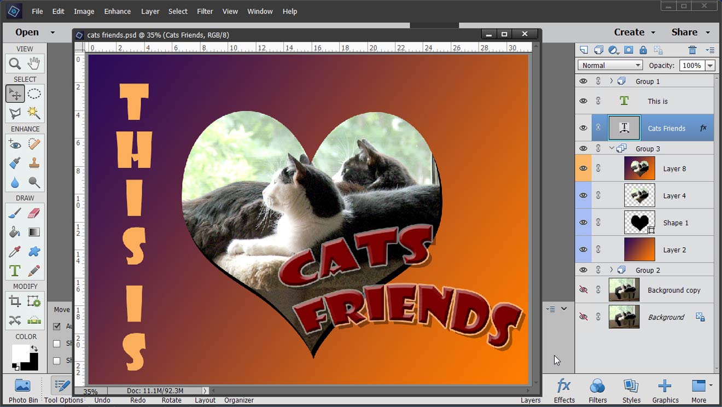Open the File menu
Screen dimensions: 722x407
pos(37,11)
